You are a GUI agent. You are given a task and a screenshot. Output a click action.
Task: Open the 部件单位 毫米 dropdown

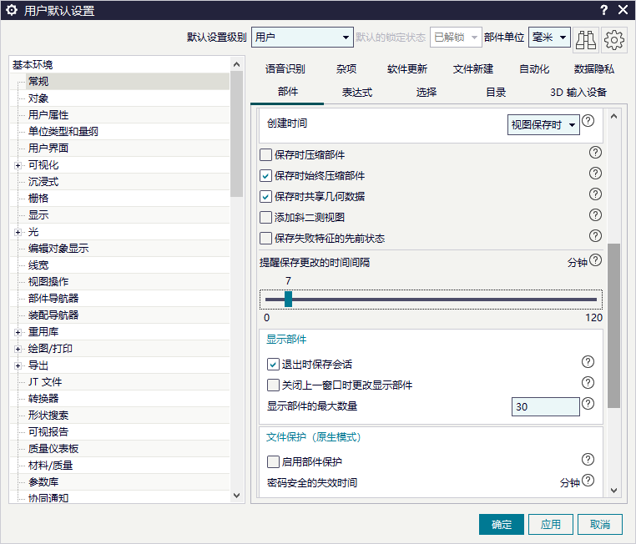(549, 38)
